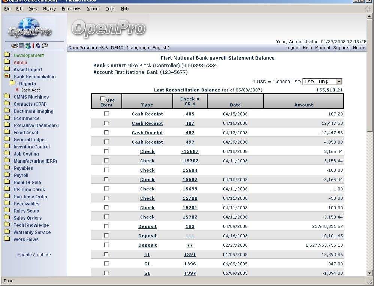
Task: Collapse the Bank Reconciliation folder
Action: pos(7,76)
